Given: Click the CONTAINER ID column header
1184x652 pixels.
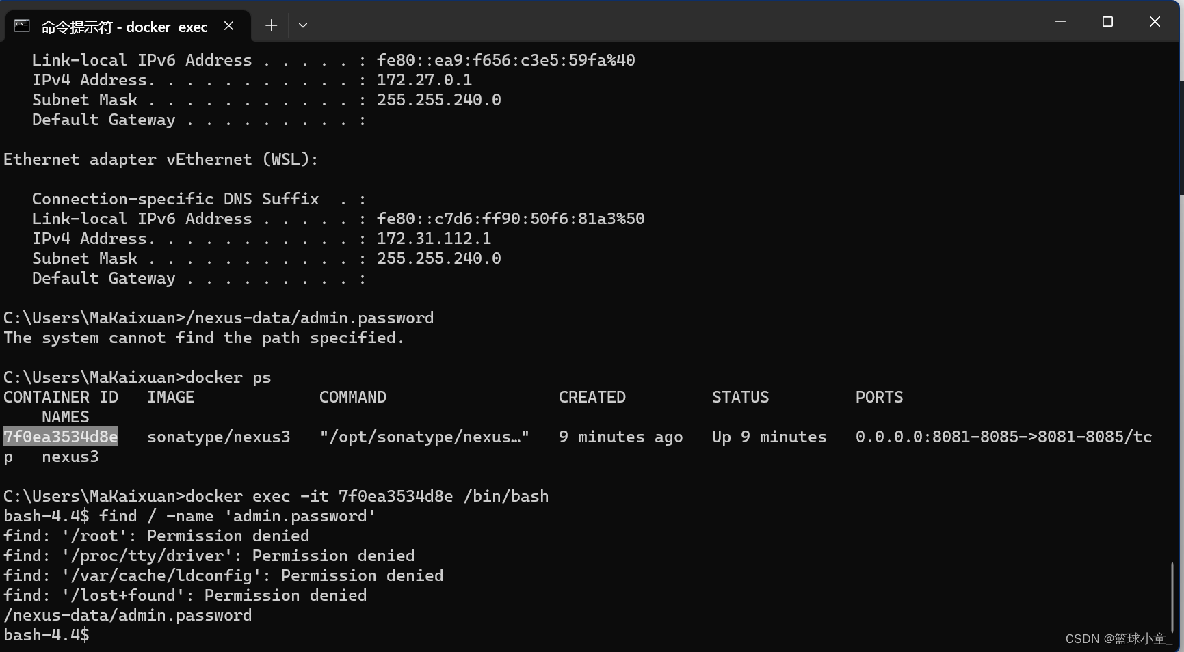Looking at the screenshot, I should [x=61, y=397].
